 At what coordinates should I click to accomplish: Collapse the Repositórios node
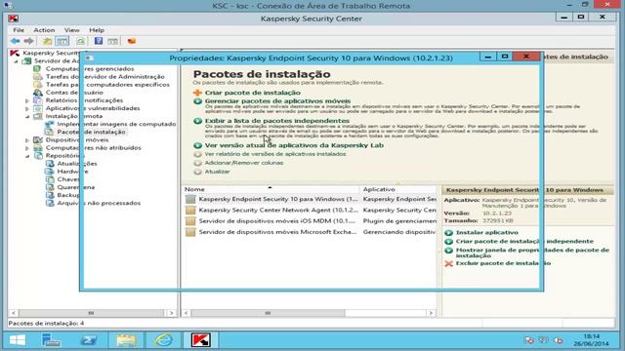(x=27, y=156)
